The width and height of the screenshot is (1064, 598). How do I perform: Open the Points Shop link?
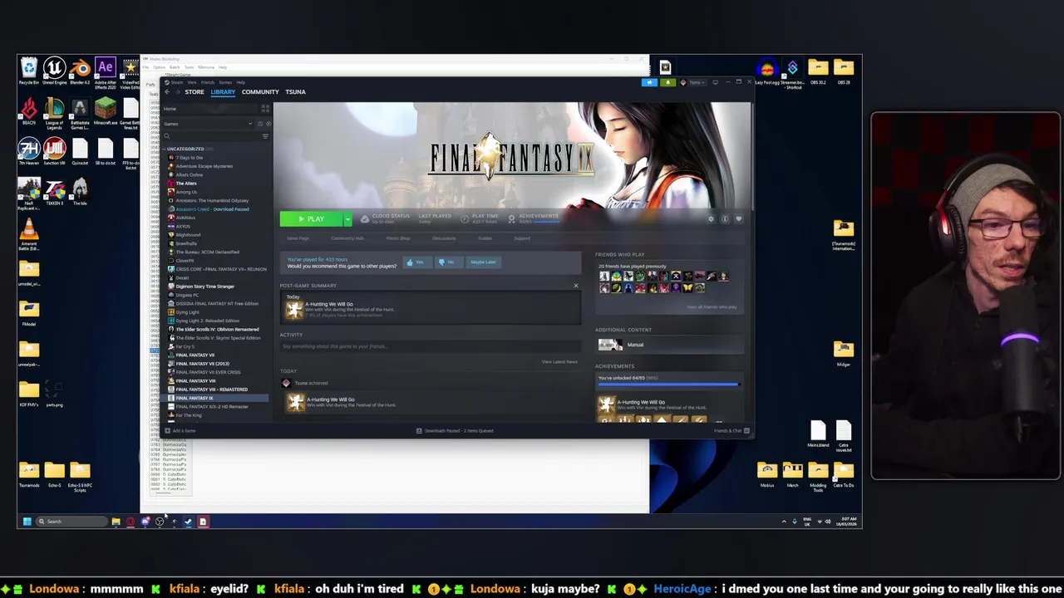click(397, 238)
